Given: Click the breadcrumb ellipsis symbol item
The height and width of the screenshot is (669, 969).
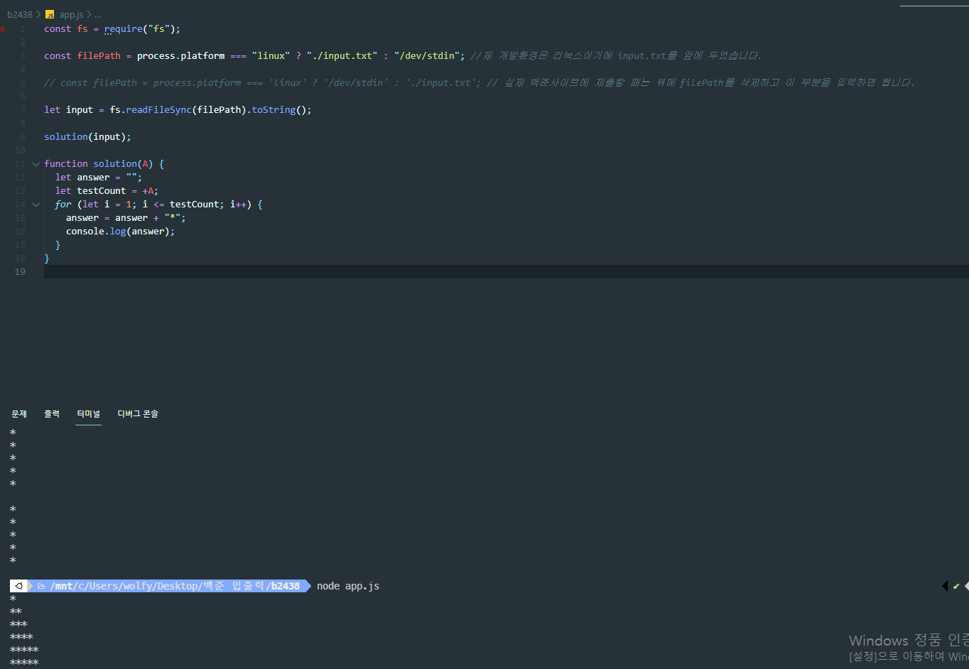Looking at the screenshot, I should point(98,14).
